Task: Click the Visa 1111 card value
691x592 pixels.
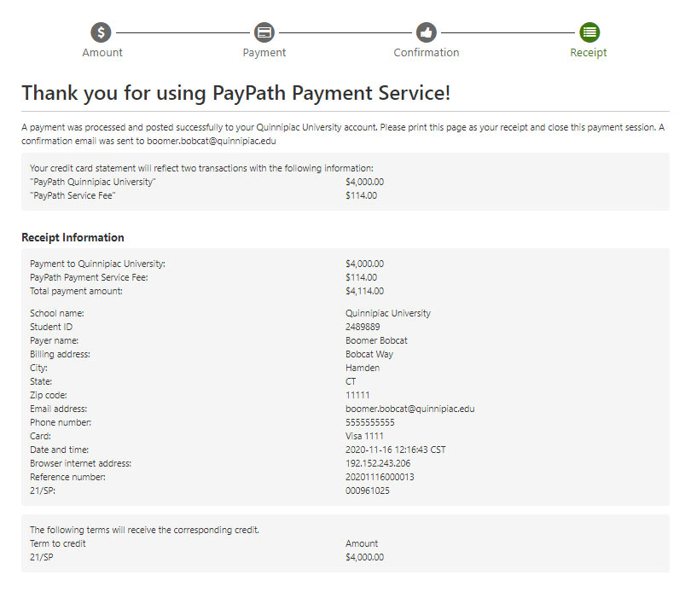Action: click(x=364, y=436)
